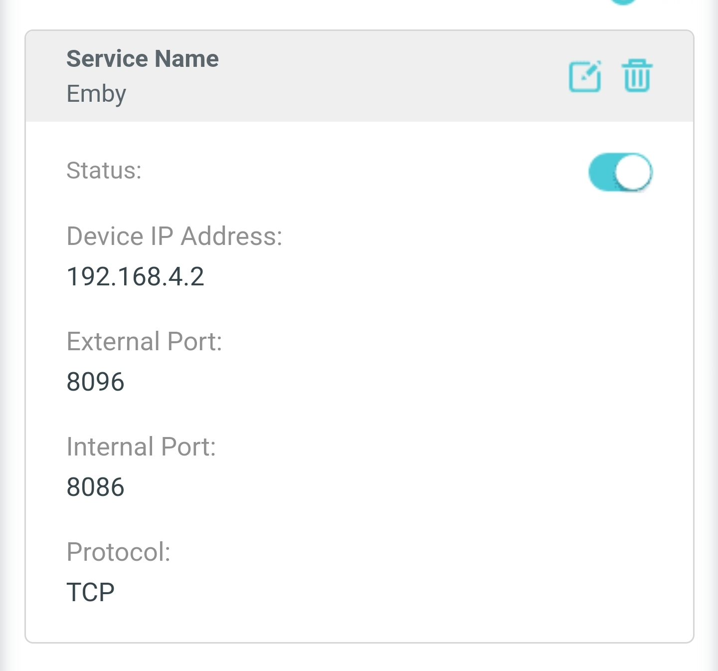
Task: Click the Internal Port value 8086
Action: point(96,487)
